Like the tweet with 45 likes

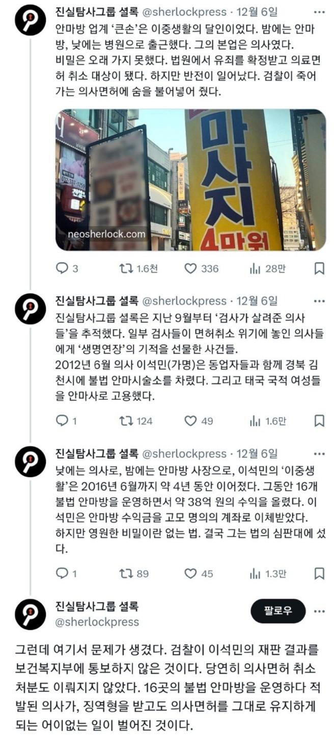point(199,574)
